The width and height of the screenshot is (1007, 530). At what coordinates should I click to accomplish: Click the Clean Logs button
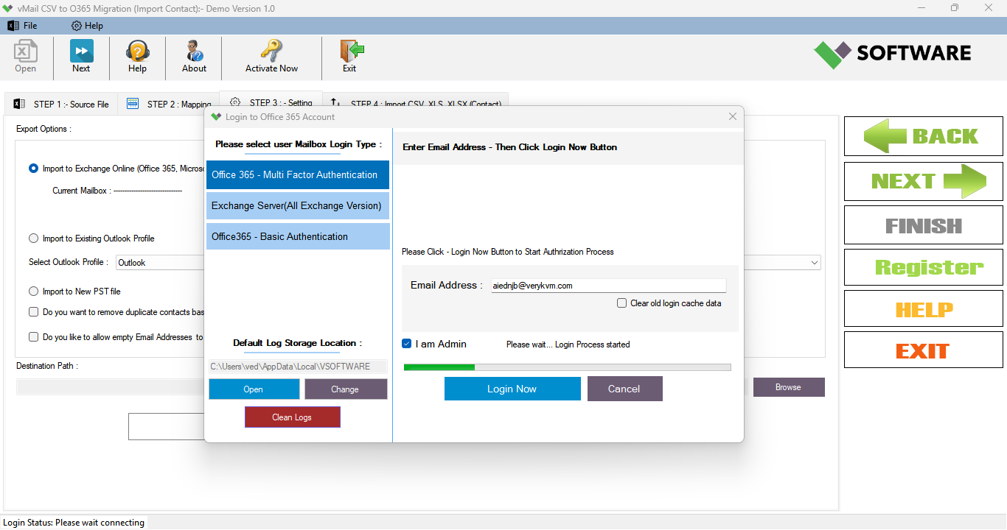click(x=293, y=417)
